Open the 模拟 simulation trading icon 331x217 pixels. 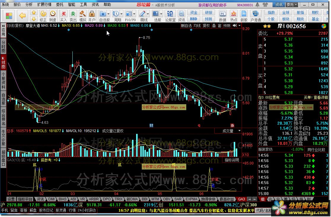(x=82, y=16)
